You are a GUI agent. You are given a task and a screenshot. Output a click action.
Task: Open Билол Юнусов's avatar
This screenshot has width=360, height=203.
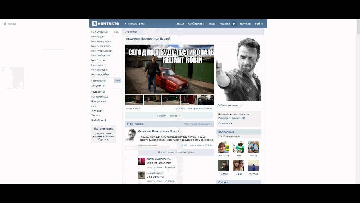(x=142, y=175)
